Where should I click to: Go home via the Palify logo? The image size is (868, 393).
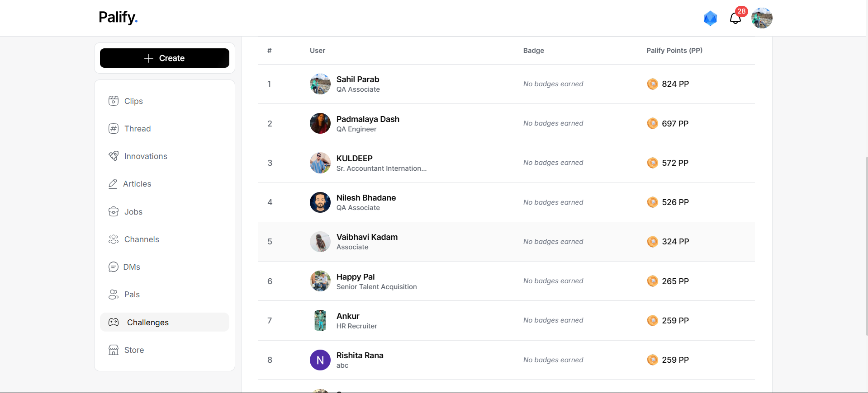point(118,18)
